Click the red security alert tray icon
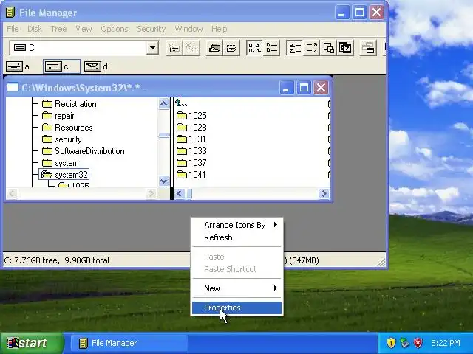 coord(418,342)
